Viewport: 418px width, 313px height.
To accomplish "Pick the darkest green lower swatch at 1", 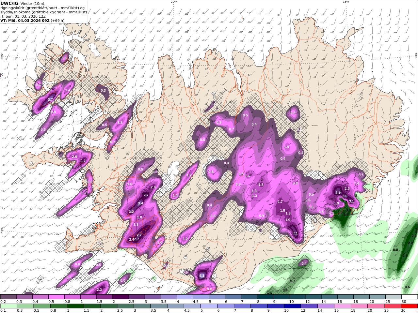I will coord(75,306).
